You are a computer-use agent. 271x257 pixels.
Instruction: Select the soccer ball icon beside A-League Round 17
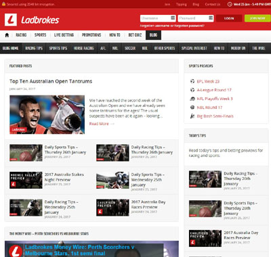(192, 90)
